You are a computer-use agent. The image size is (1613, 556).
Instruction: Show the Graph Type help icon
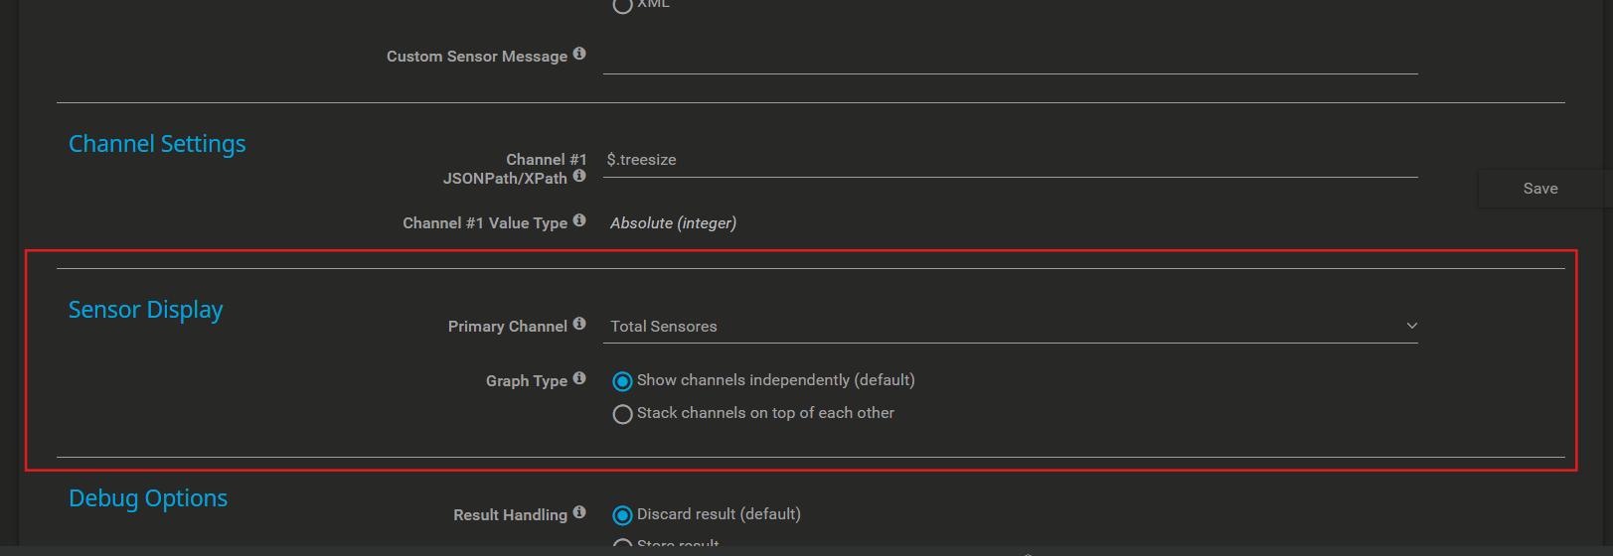click(x=579, y=378)
